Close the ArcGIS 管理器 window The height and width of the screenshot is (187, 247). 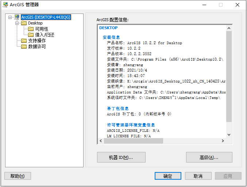click(x=238, y=5)
